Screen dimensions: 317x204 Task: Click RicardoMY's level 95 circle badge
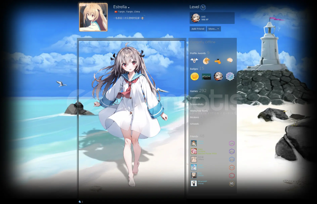[232, 184]
